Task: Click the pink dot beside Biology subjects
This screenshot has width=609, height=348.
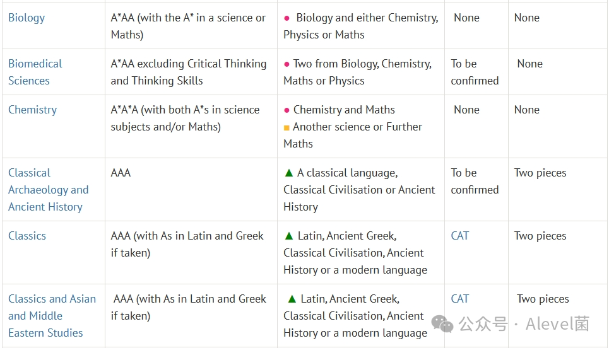Action: click(287, 18)
